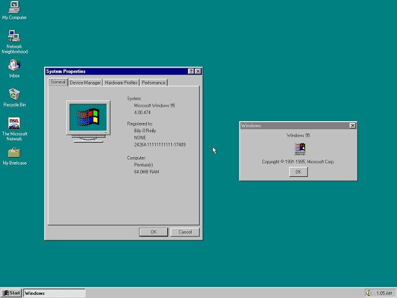The height and width of the screenshot is (298, 397).
Task: Click OK in the Windows dialog
Action: tap(298, 172)
